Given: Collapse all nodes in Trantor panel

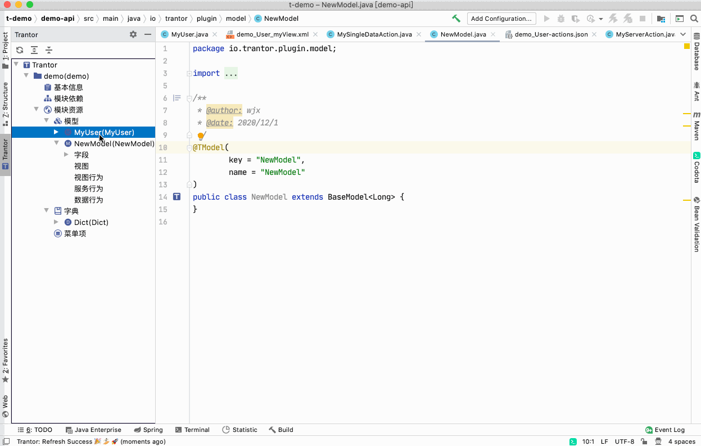Looking at the screenshot, I should (x=48, y=49).
